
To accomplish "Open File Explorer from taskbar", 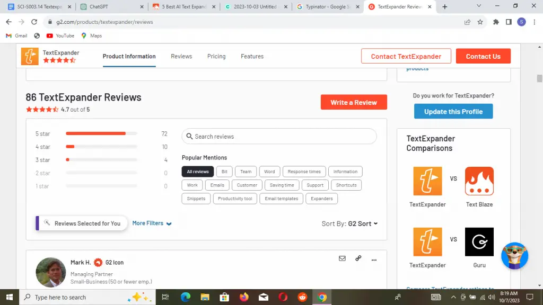I will coord(205,297).
